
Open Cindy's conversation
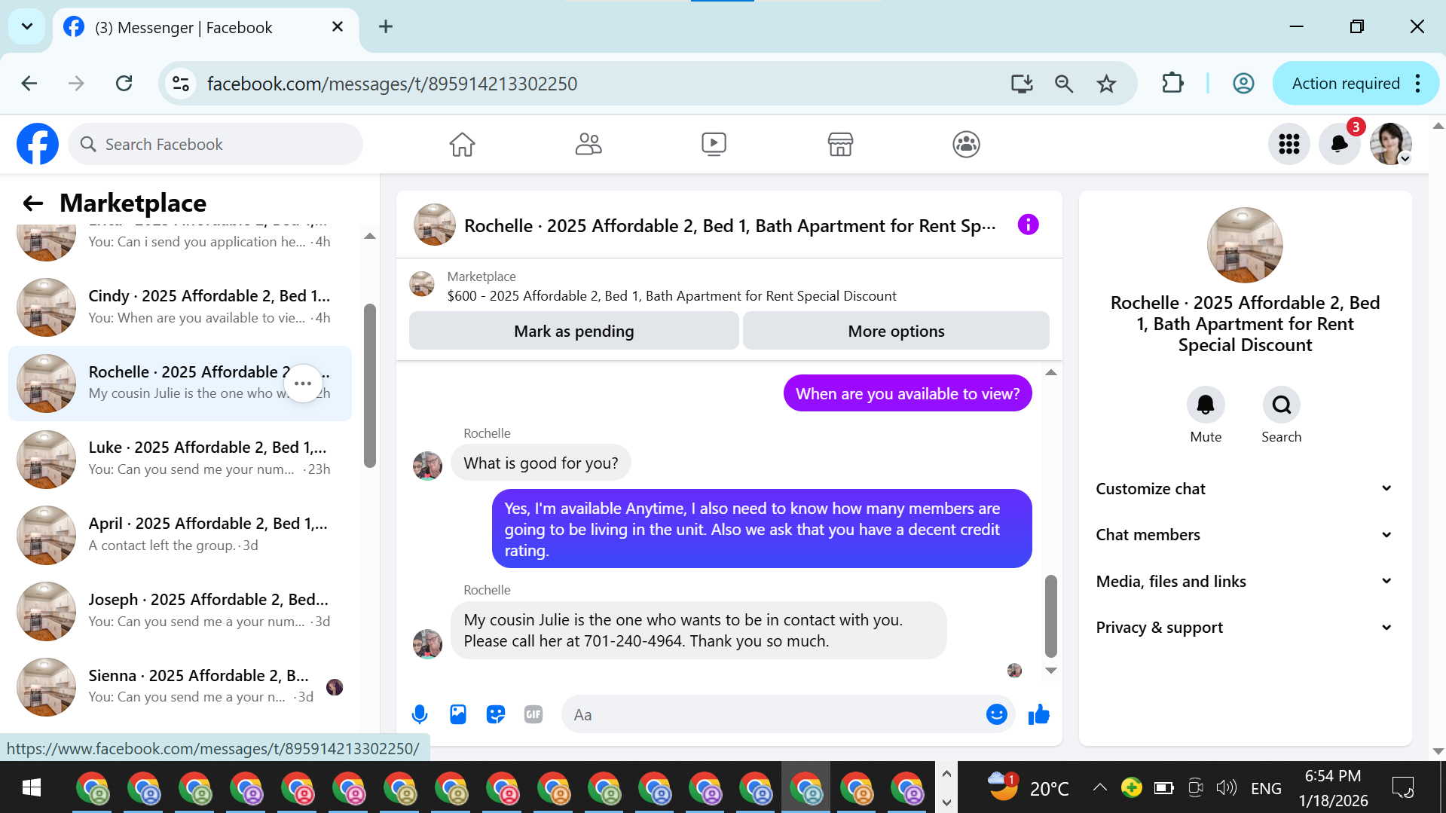(181, 307)
